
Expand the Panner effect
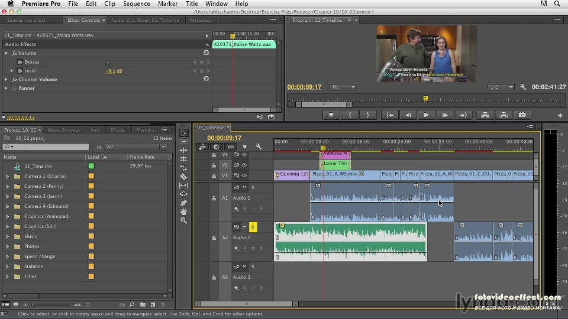(6, 88)
